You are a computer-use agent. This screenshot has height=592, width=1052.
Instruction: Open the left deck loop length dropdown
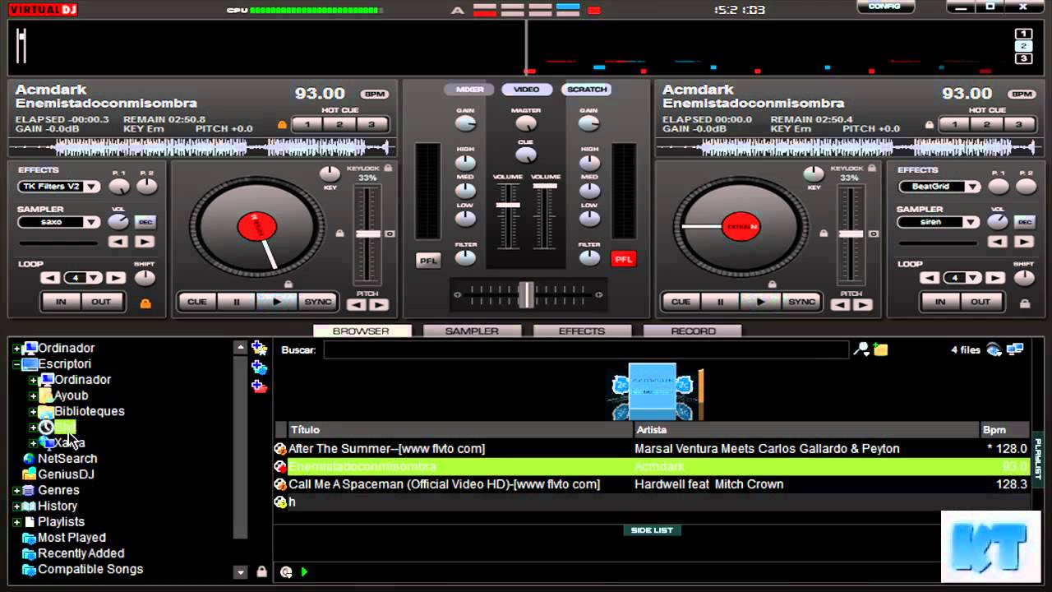click(x=95, y=278)
